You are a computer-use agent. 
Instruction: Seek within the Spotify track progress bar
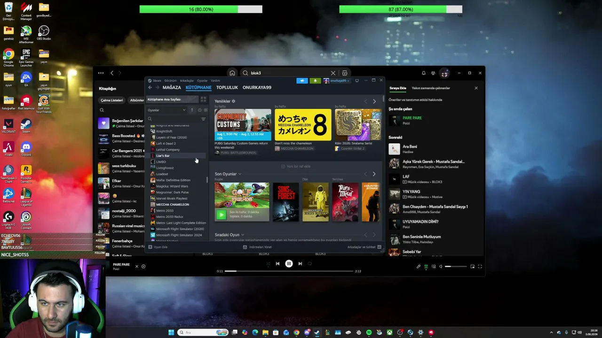click(289, 271)
